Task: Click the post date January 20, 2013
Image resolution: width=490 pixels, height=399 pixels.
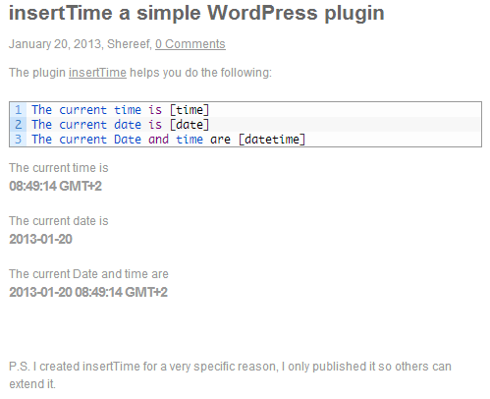Action: point(55,44)
